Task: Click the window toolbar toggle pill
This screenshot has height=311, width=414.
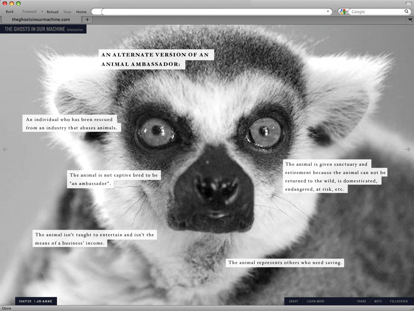Action: [x=409, y=3]
